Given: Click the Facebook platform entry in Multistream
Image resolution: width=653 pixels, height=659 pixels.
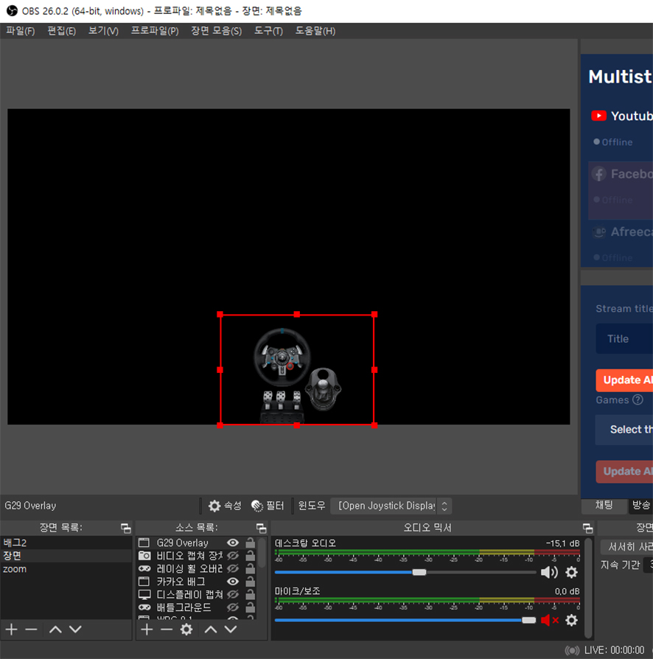Looking at the screenshot, I should coord(621,190).
